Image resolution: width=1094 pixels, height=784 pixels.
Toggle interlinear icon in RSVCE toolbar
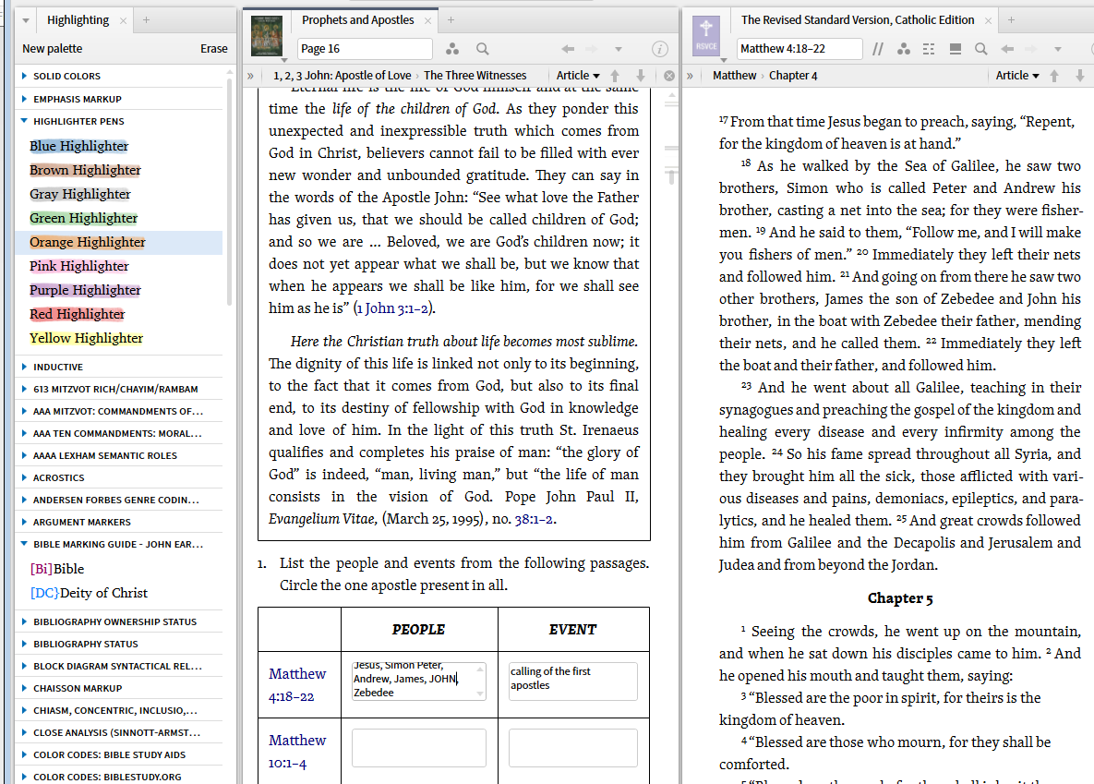929,49
